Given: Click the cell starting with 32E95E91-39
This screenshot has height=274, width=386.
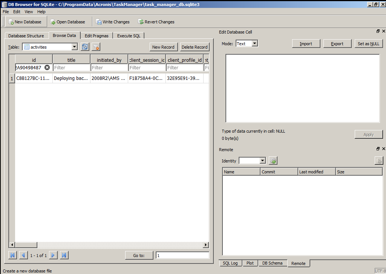Looking at the screenshot, I should [185, 78].
